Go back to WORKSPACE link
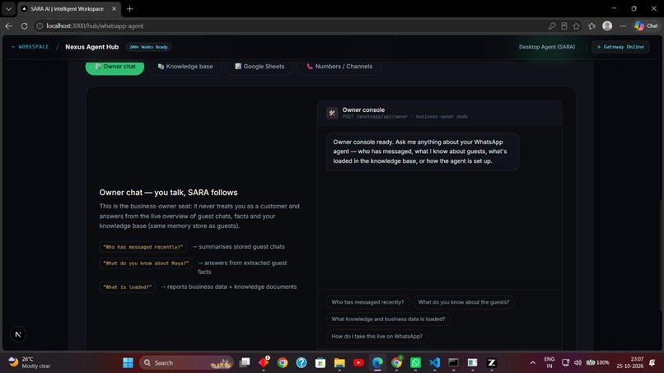The image size is (664, 373). pyautogui.click(x=30, y=47)
